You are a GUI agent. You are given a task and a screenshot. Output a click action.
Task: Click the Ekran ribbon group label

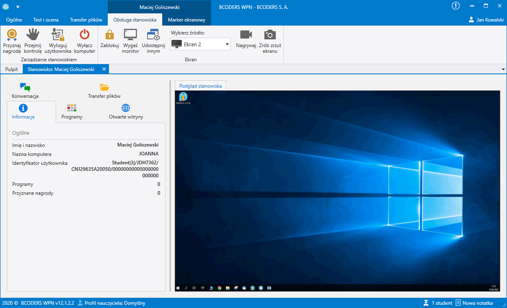click(x=191, y=60)
